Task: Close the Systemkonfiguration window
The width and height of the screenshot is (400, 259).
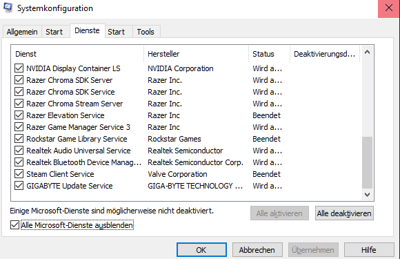Action: click(x=389, y=8)
